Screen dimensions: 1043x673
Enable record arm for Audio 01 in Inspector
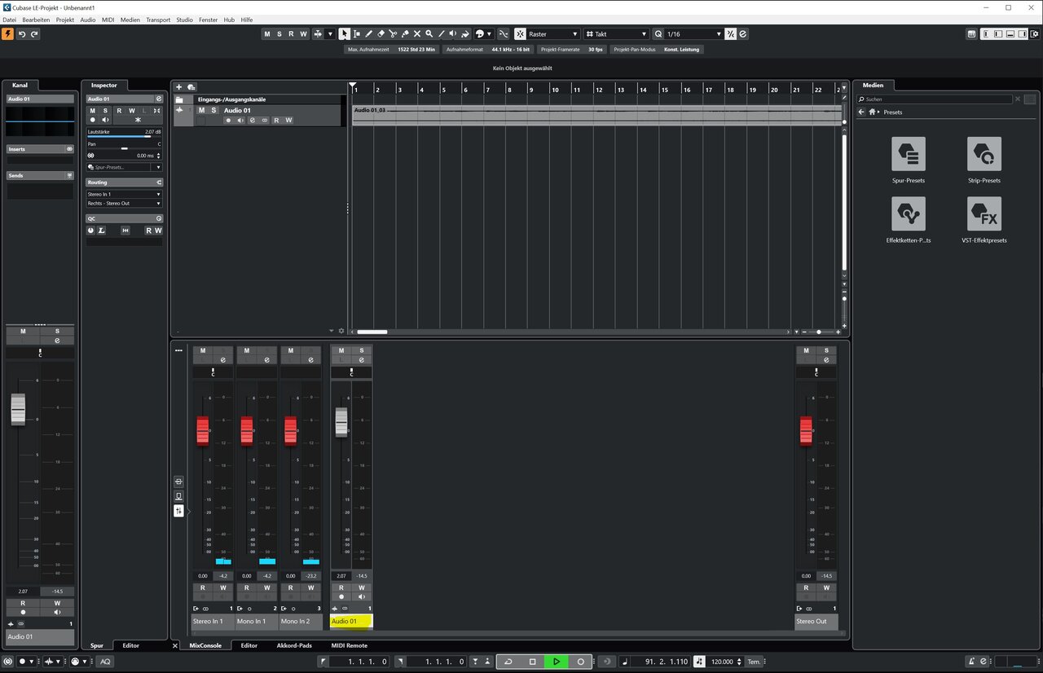tap(92, 120)
